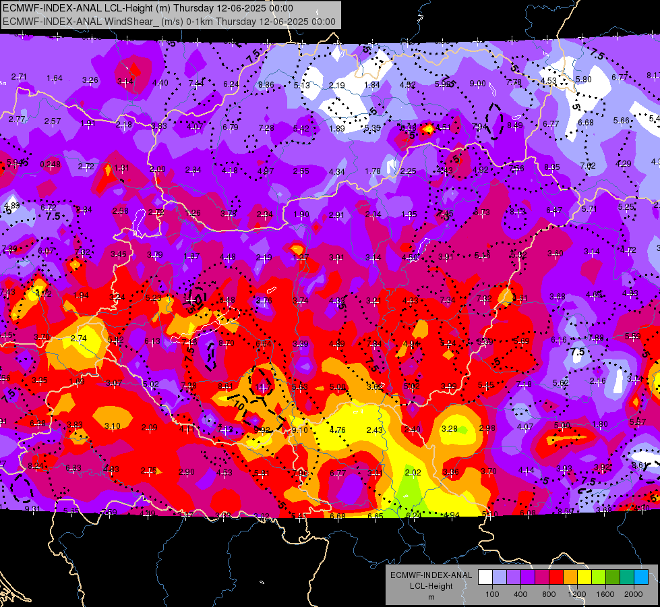Click the grid value 1.27

[x=301, y=258]
